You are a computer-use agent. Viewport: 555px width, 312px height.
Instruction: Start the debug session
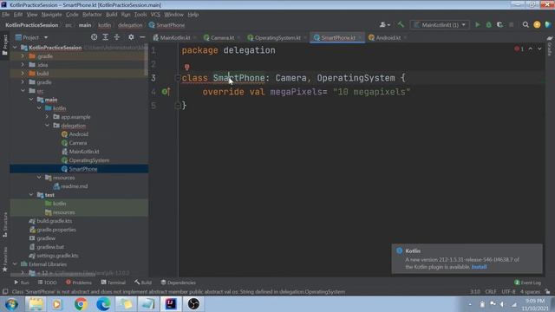tap(489, 25)
